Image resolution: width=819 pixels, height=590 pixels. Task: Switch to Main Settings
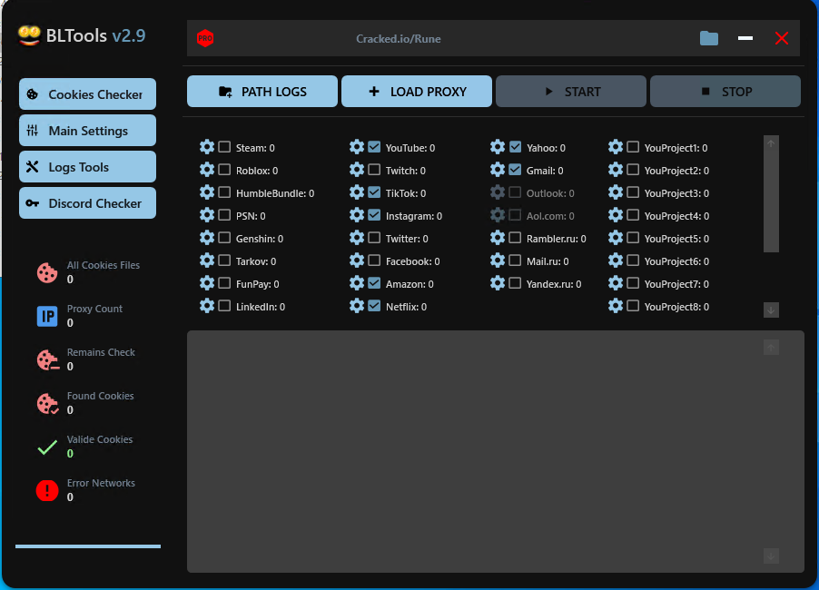tap(87, 130)
